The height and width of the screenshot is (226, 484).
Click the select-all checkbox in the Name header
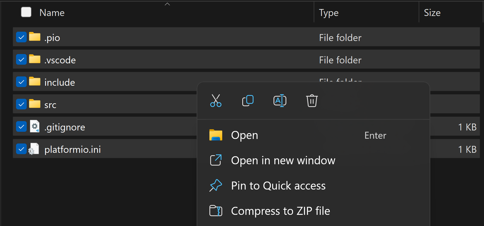pyautogui.click(x=26, y=12)
